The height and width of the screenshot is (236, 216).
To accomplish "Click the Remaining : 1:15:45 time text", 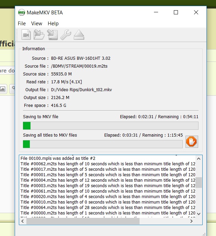I will pyautogui.click(x=163, y=135).
